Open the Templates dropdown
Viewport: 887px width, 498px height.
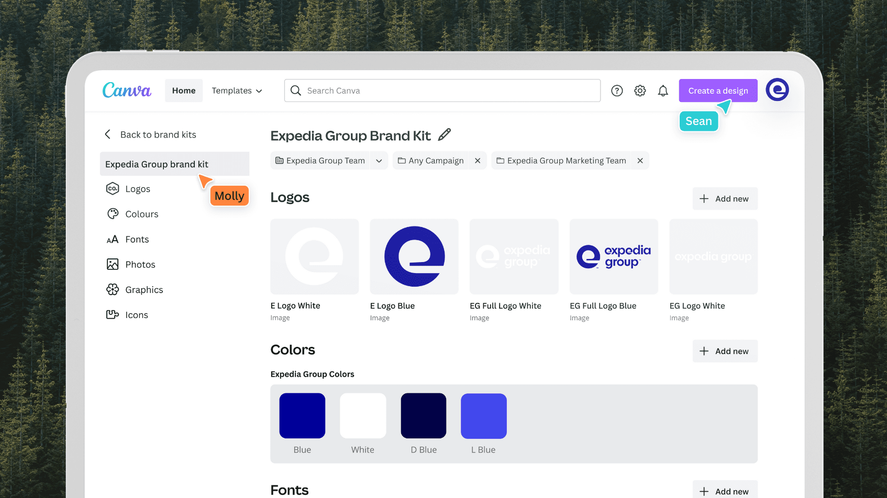tap(237, 90)
